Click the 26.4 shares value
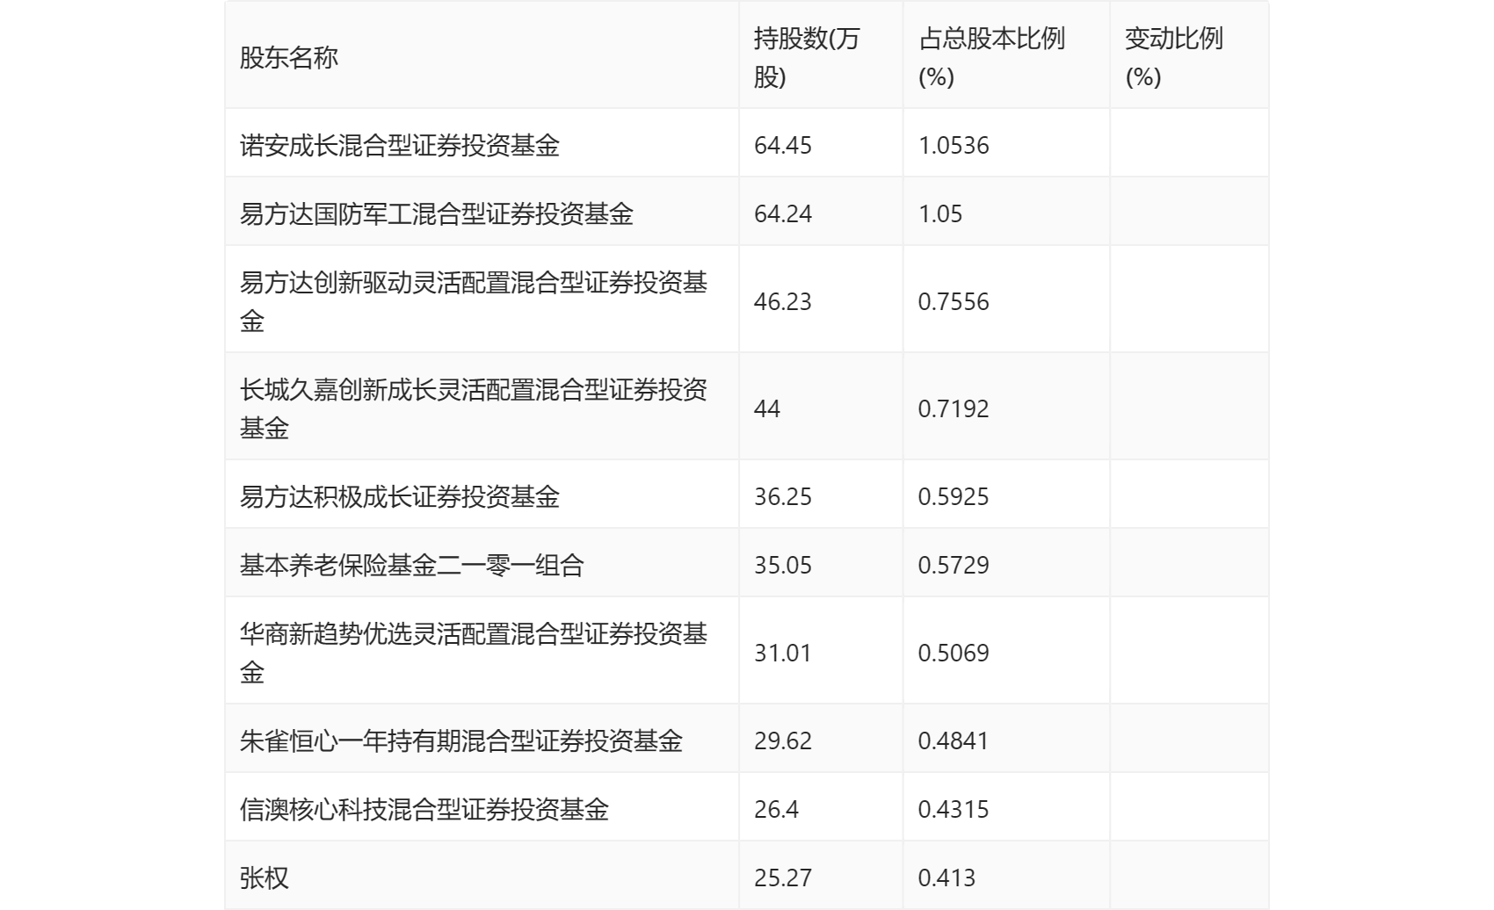 click(777, 809)
